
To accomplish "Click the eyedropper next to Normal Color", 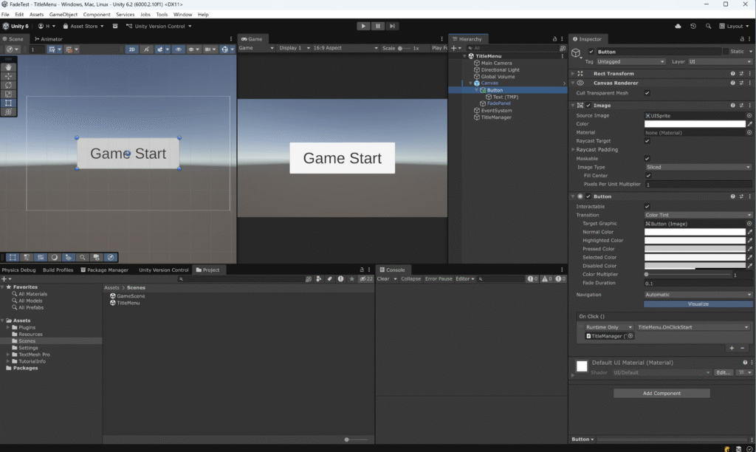I will coord(749,232).
